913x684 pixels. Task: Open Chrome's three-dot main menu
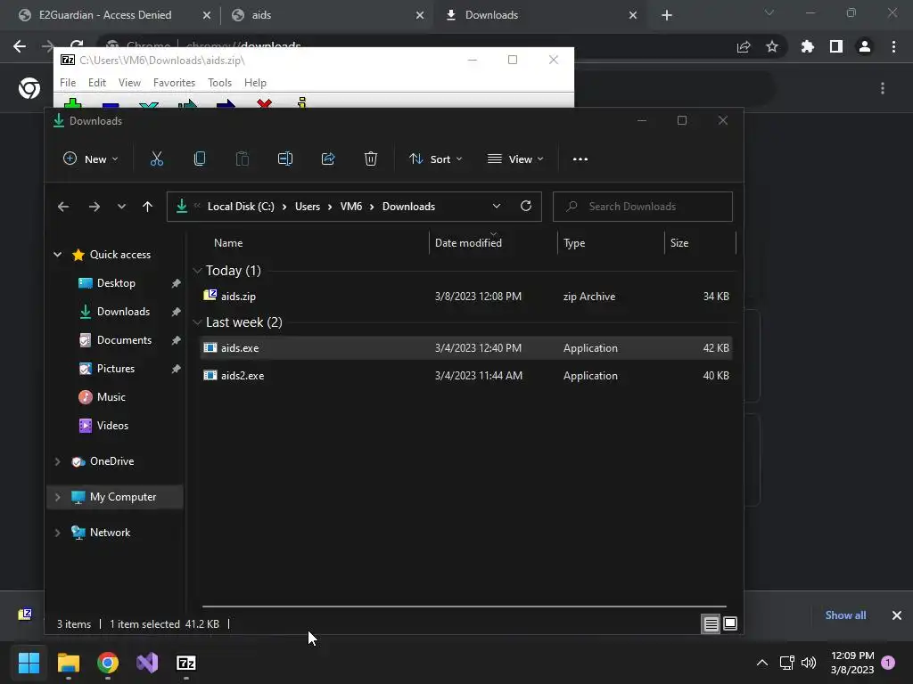tap(893, 46)
